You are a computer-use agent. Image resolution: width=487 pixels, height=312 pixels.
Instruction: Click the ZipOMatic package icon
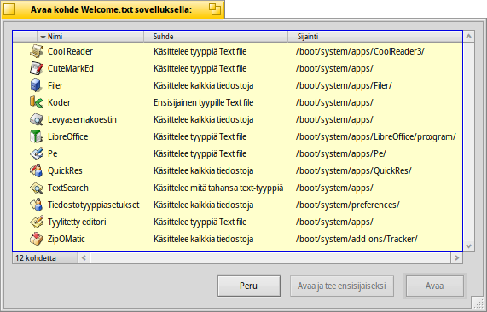point(37,239)
